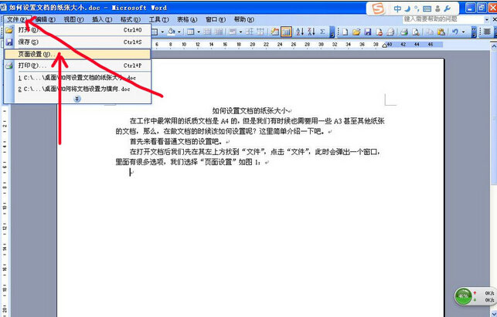
Task: Click the Insert Table icon
Action: [x=190, y=32]
